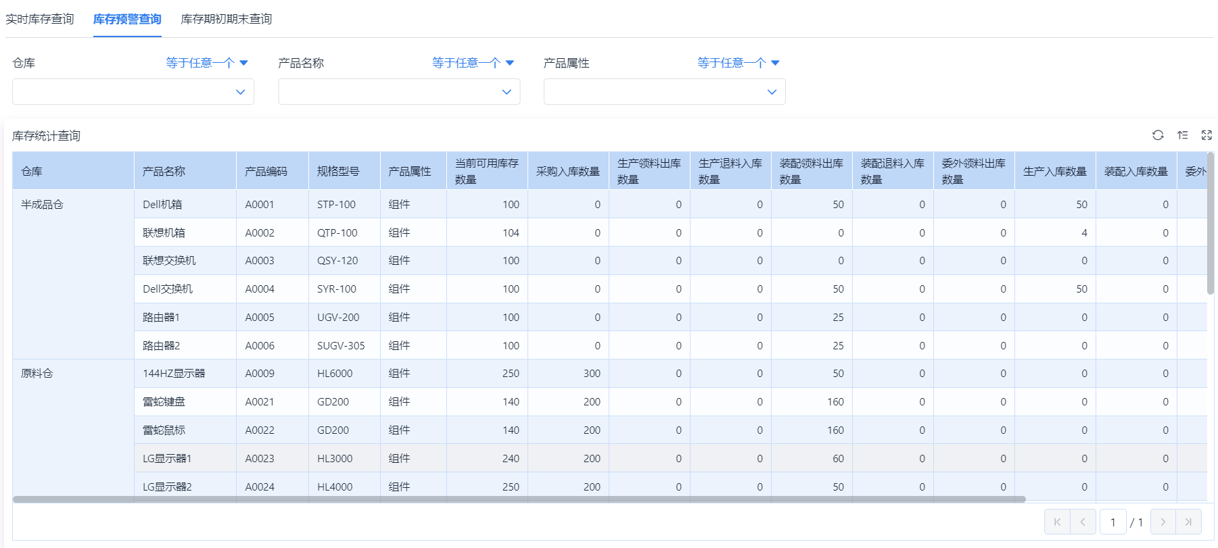Click the 生产领料出库数量 column header
1218x548 pixels.
(x=649, y=171)
